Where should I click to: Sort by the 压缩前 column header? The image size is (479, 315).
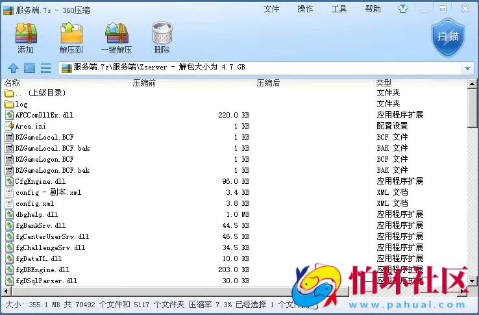click(144, 83)
